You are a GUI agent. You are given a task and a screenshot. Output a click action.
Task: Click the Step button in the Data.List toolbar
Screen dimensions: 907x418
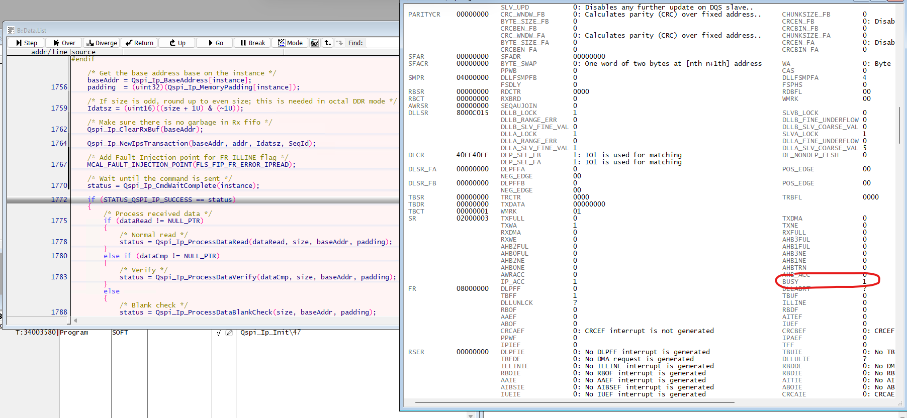click(26, 43)
